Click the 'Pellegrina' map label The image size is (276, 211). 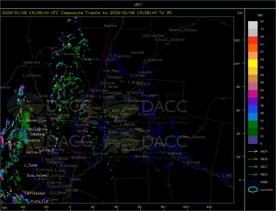point(38,129)
